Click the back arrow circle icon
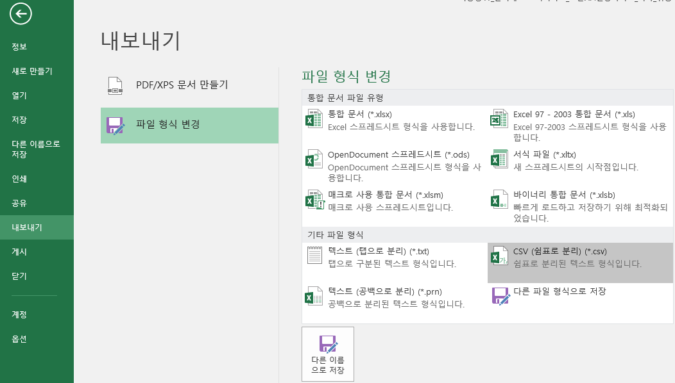This screenshot has width=675, height=383. coord(21,13)
